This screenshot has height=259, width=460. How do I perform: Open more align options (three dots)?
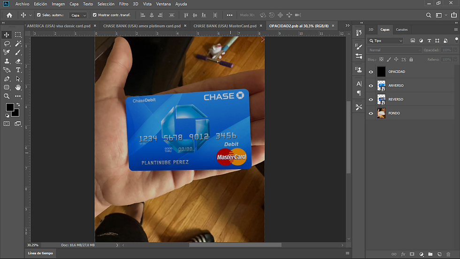pos(230,15)
